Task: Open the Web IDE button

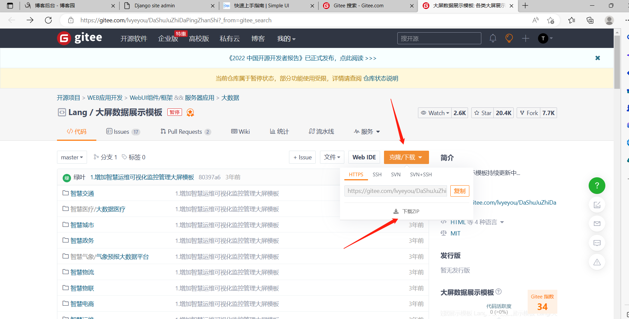Action: click(x=364, y=157)
